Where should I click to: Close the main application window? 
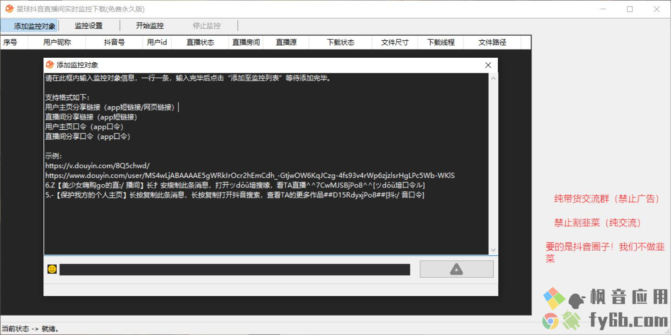[x=657, y=9]
